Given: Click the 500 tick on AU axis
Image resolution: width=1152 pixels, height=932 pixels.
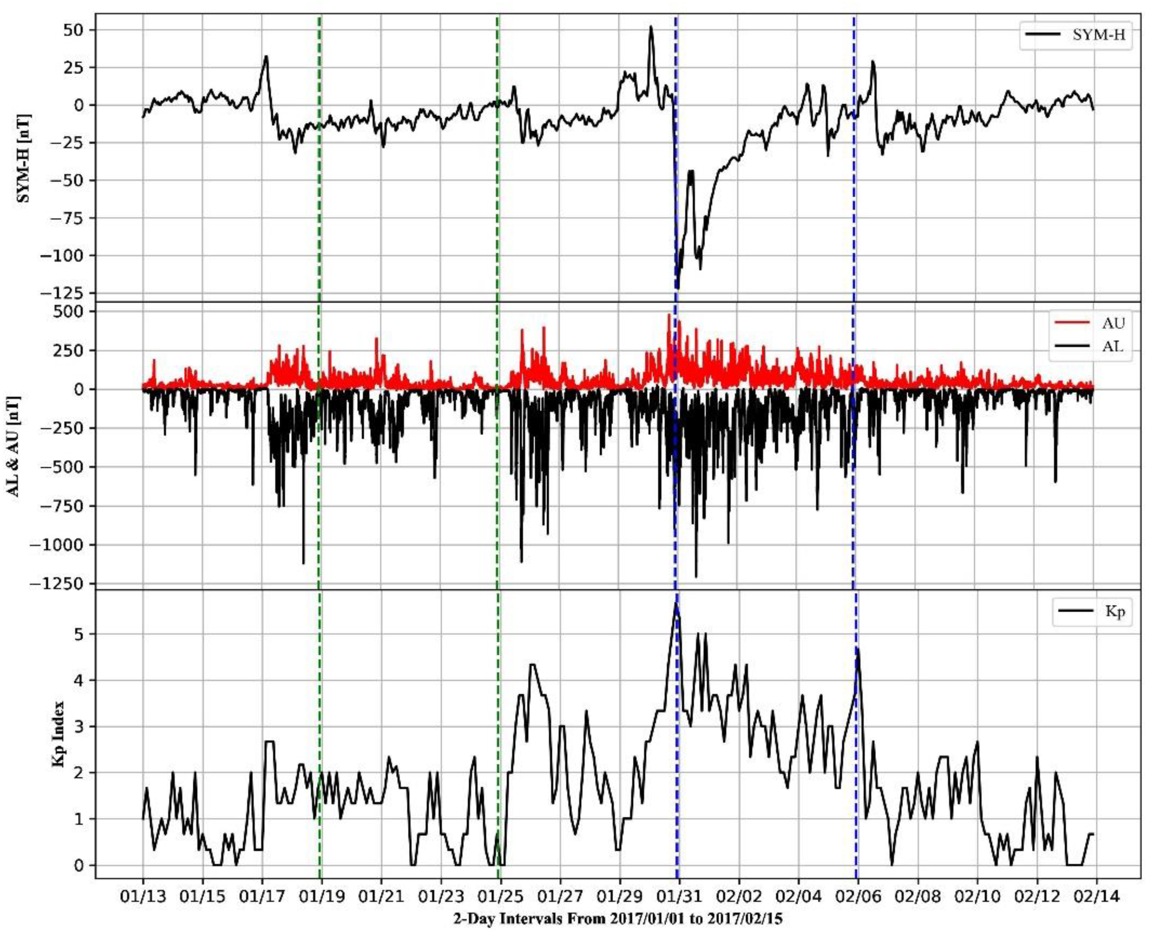Looking at the screenshot, I should pos(69,311).
